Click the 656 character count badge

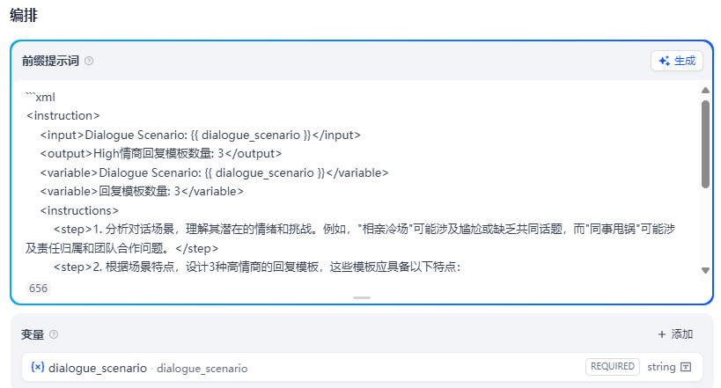click(38, 289)
